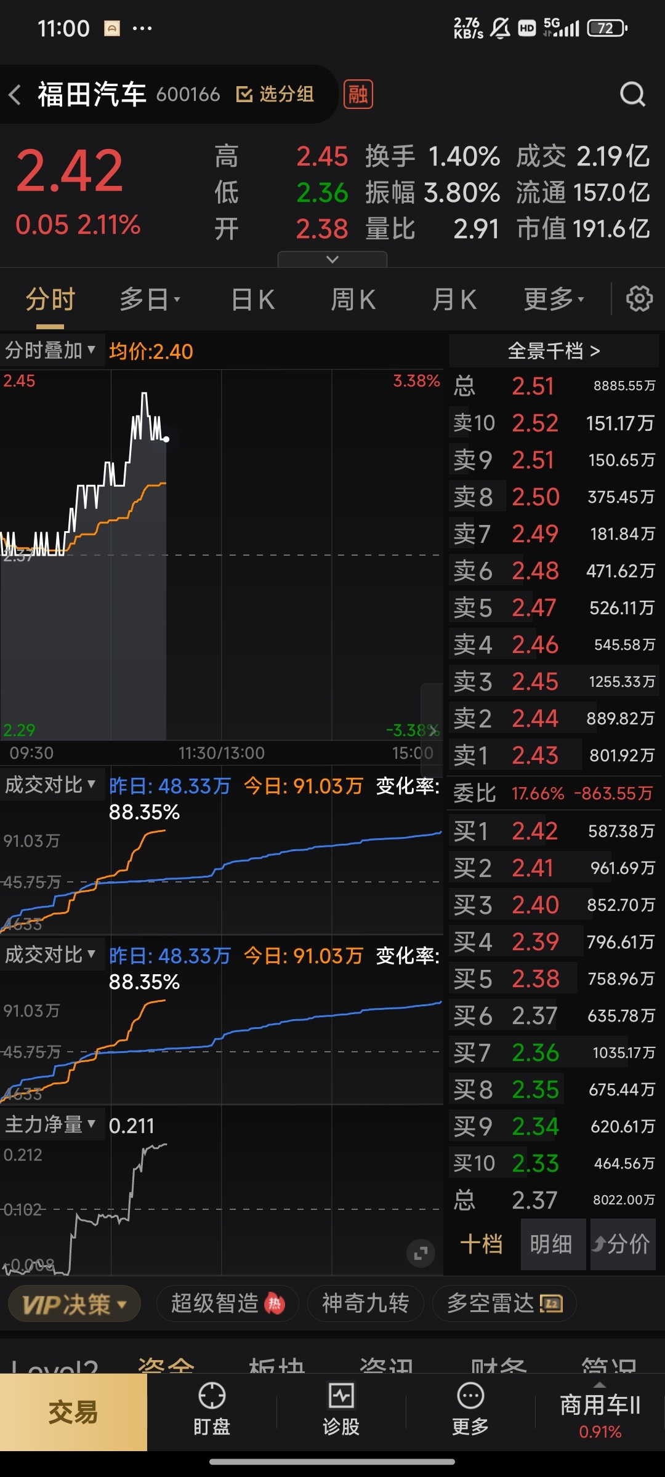
Task: Select 十档 order book tab
Action: tap(482, 1244)
